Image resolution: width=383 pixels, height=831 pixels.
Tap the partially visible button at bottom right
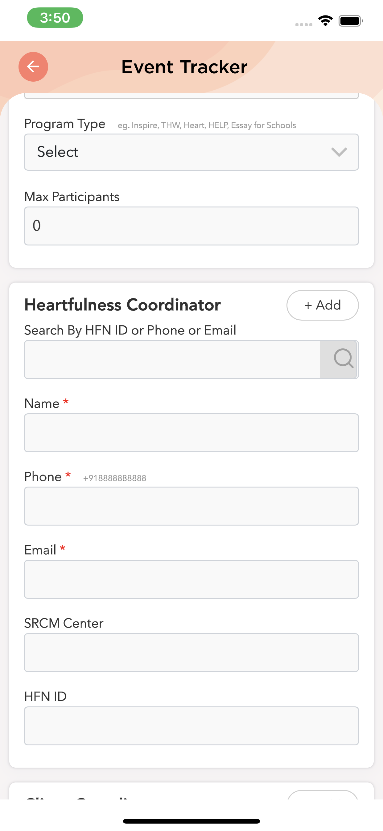coord(323,795)
